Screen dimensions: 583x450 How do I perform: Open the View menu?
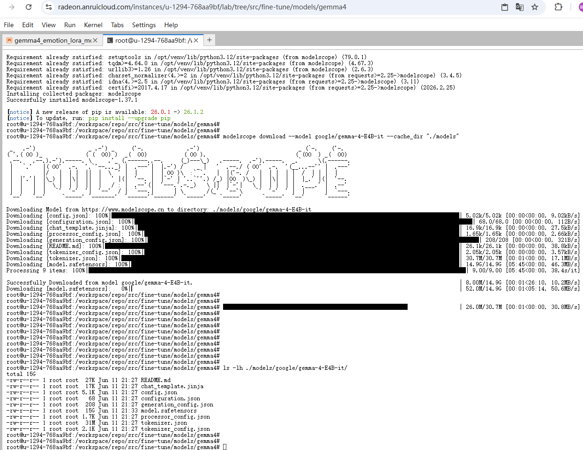48,25
